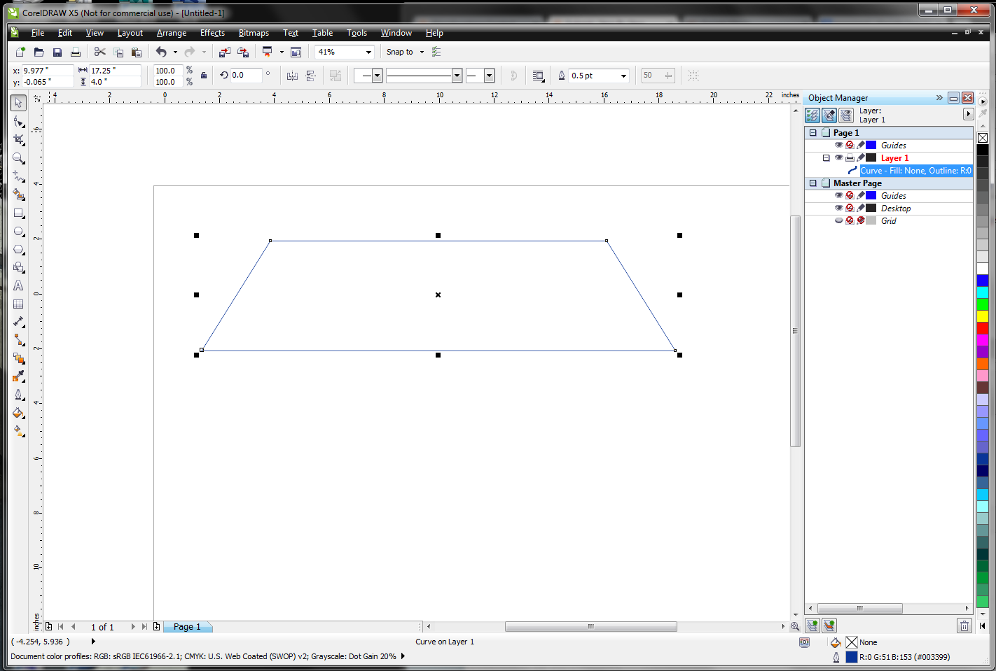This screenshot has width=996, height=671.
Task: Click the Import icon
Action: point(224,52)
